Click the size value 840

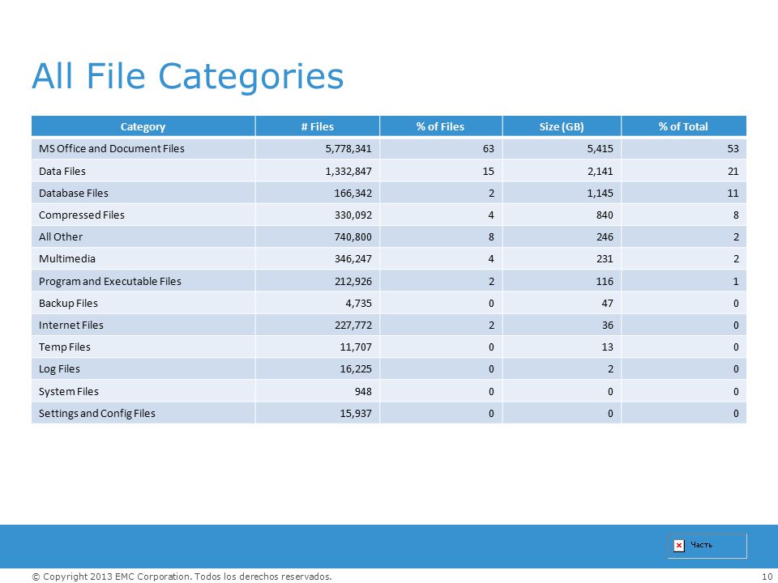coord(605,215)
